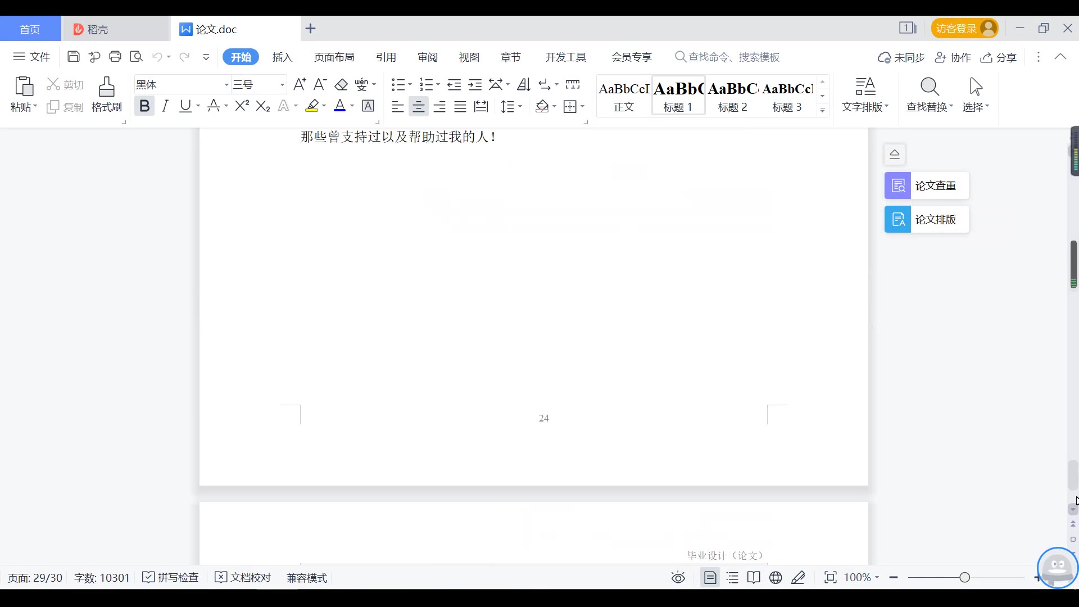Click the thesis plagiarism check button
1079x607 pixels.
(x=926, y=186)
